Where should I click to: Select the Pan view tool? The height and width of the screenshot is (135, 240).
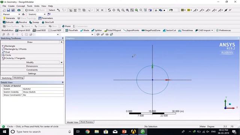pyautogui.click(x=114, y=10)
